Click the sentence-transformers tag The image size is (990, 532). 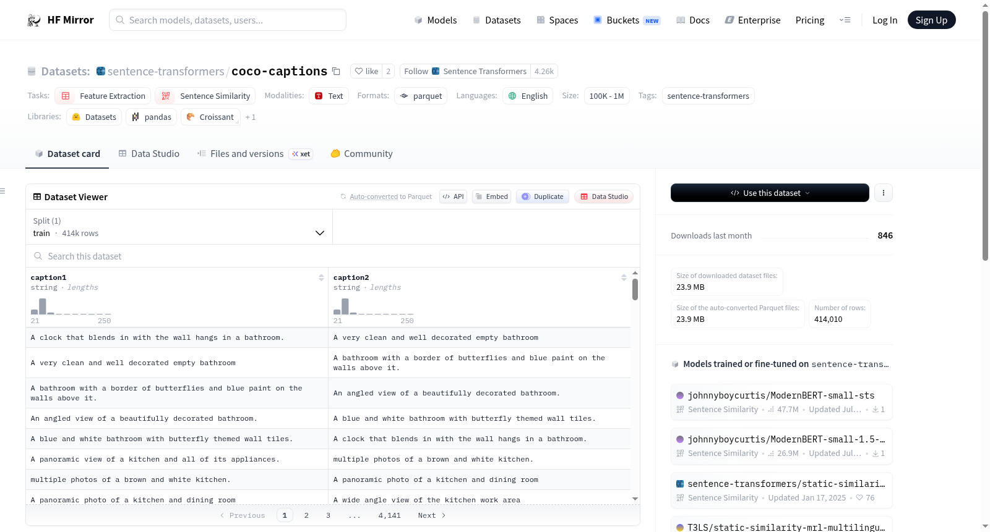(708, 96)
